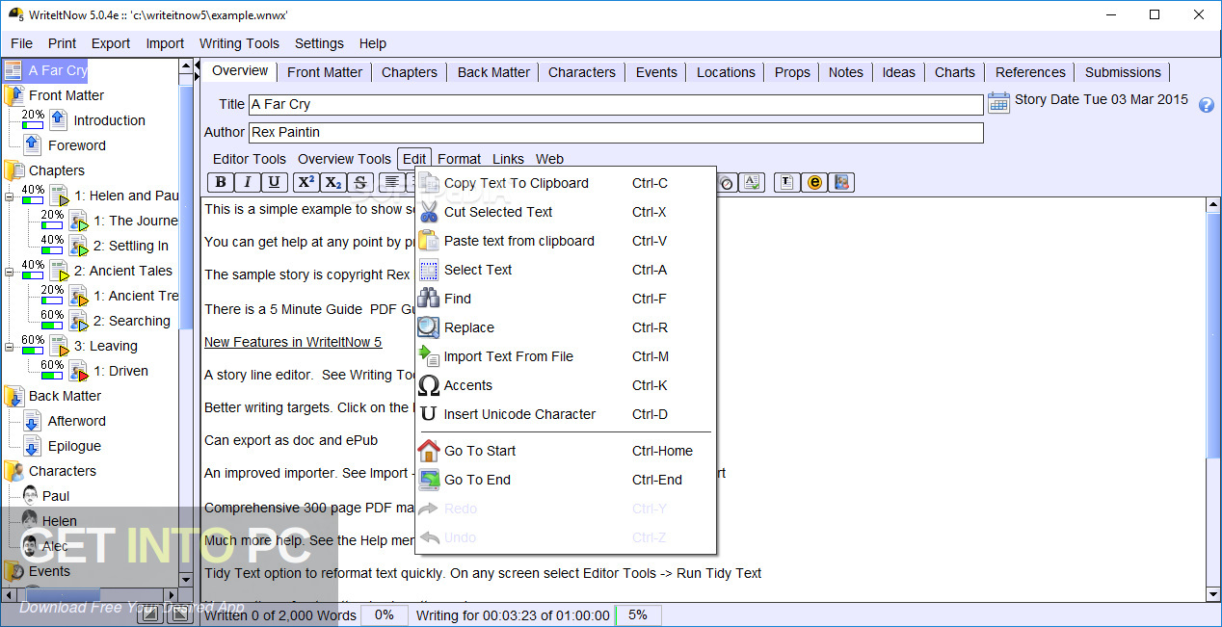Choose Import Text From File

pyautogui.click(x=566, y=356)
